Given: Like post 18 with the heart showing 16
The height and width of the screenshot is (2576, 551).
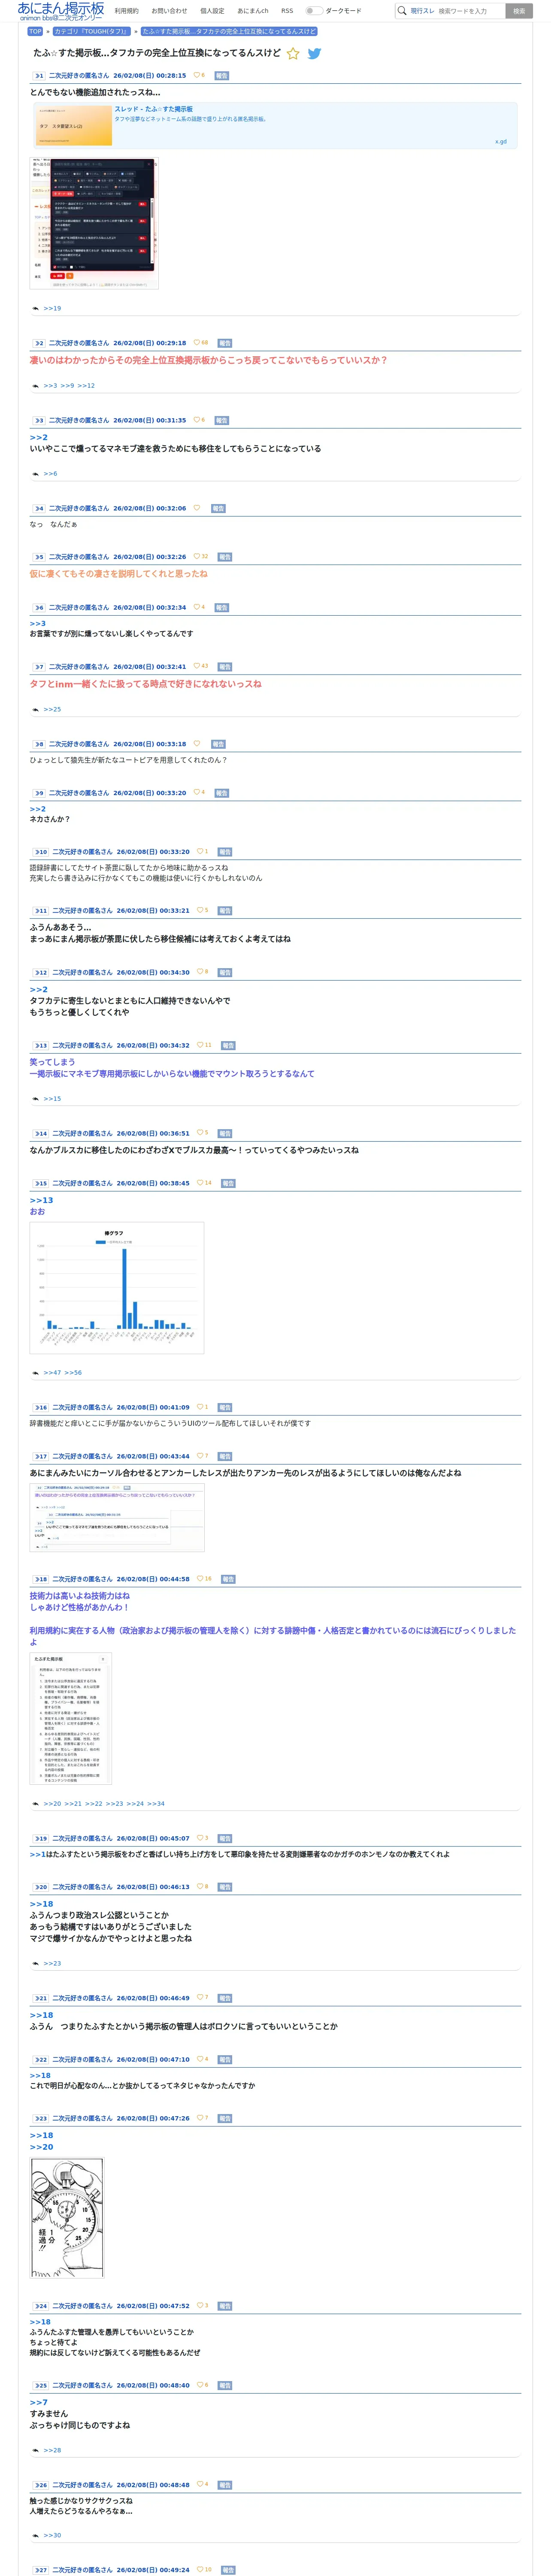Looking at the screenshot, I should tap(200, 1579).
